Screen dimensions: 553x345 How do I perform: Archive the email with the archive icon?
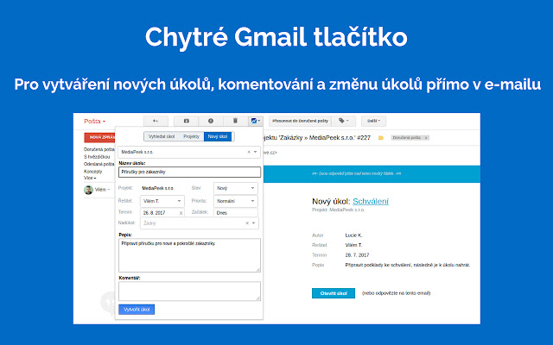(x=187, y=121)
